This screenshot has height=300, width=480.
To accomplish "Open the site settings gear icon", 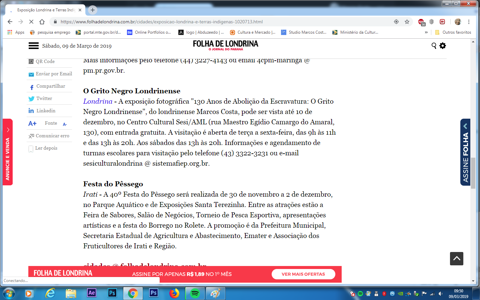I will click(443, 46).
